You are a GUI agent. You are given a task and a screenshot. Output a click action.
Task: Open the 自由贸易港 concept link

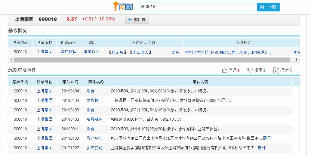(x=259, y=52)
